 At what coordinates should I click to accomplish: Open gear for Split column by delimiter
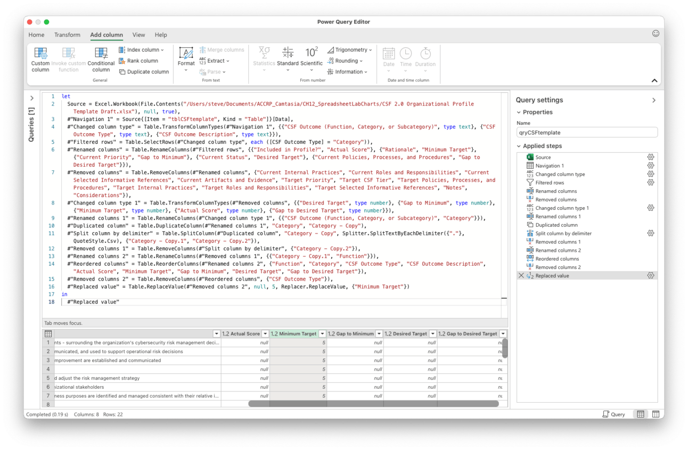(650, 233)
